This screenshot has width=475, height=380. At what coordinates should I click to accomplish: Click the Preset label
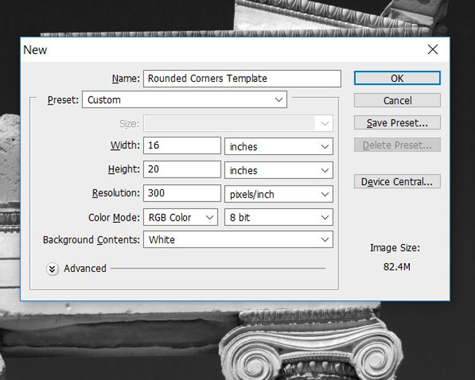click(x=63, y=100)
